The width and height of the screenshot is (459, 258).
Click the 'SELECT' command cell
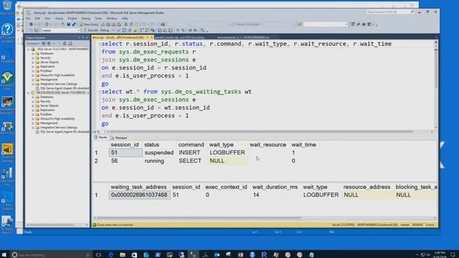(190, 161)
